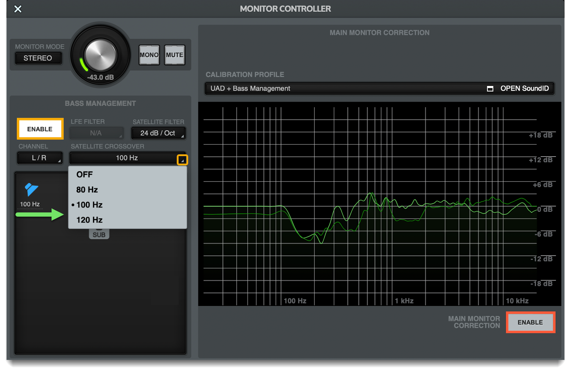Toggle the MONO button
Viewport: 571px width, 373px height.
point(149,55)
